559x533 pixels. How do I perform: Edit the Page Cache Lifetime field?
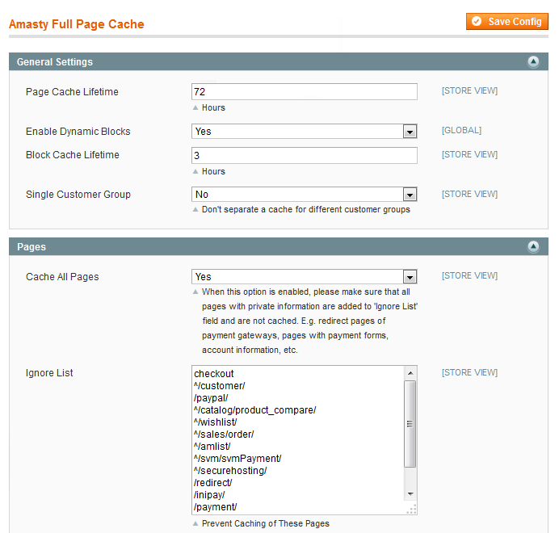(x=304, y=91)
